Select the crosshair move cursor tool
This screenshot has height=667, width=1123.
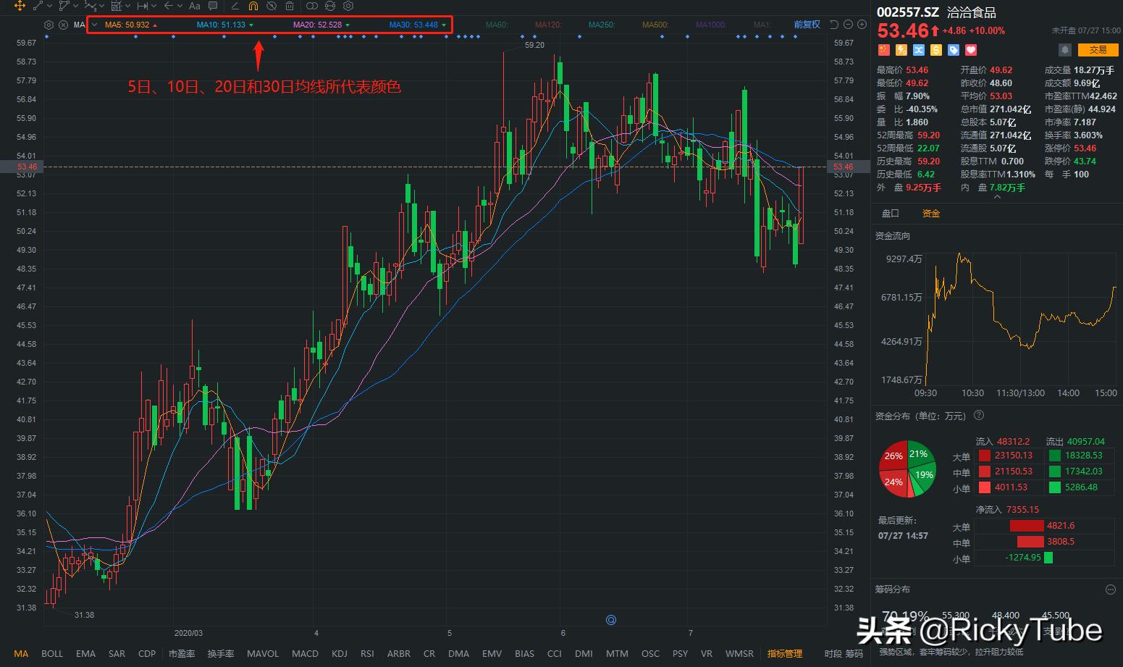[x=19, y=6]
